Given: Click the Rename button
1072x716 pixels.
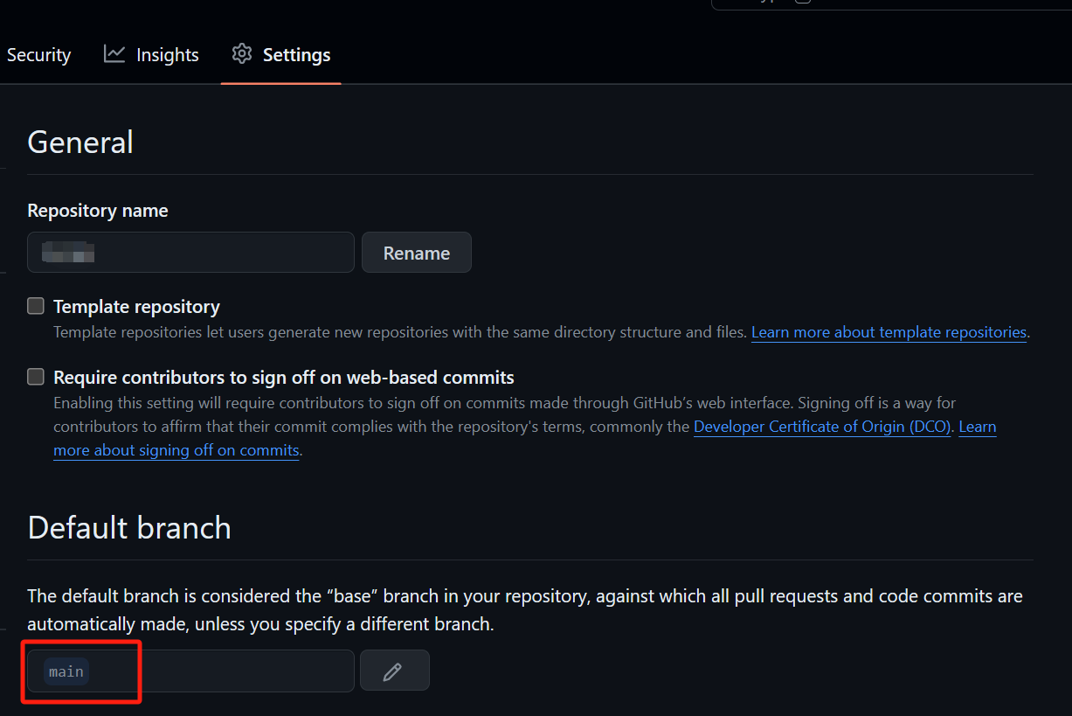Looking at the screenshot, I should [417, 253].
